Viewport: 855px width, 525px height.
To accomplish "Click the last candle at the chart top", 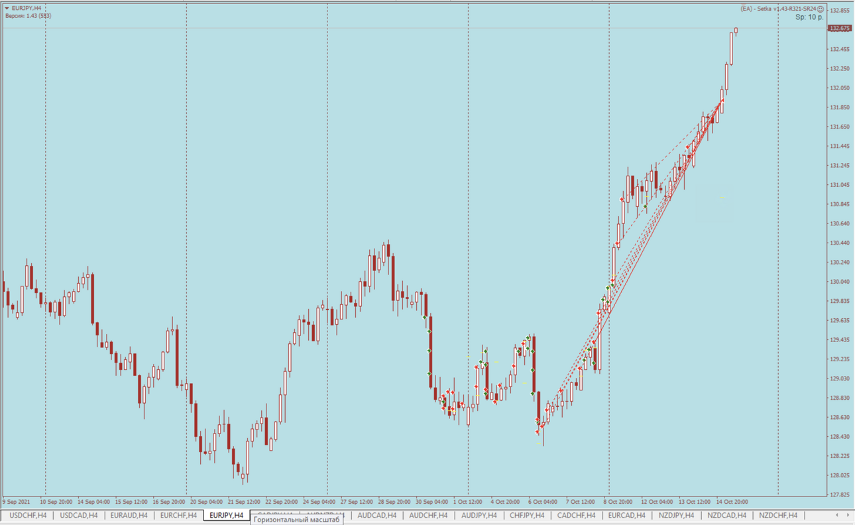I will [736, 30].
